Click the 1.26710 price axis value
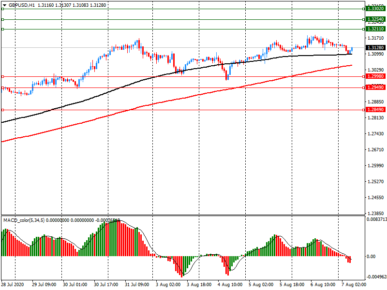Image resolution: width=387 pixels, height=290 pixels. point(376,150)
